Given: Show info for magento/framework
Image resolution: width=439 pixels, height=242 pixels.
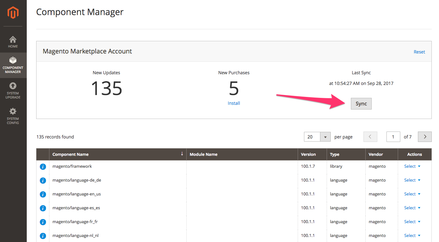Looking at the screenshot, I should [x=43, y=166].
